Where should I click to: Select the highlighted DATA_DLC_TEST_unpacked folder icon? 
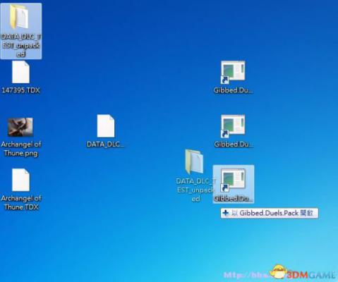(19, 17)
